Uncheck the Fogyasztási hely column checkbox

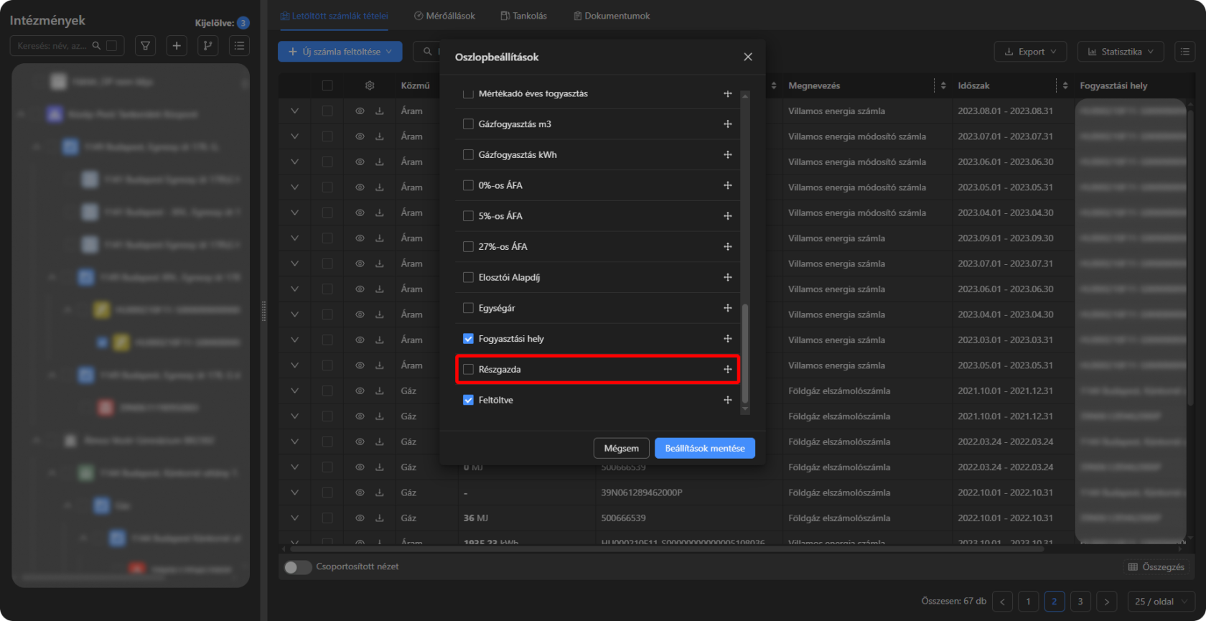(x=469, y=339)
